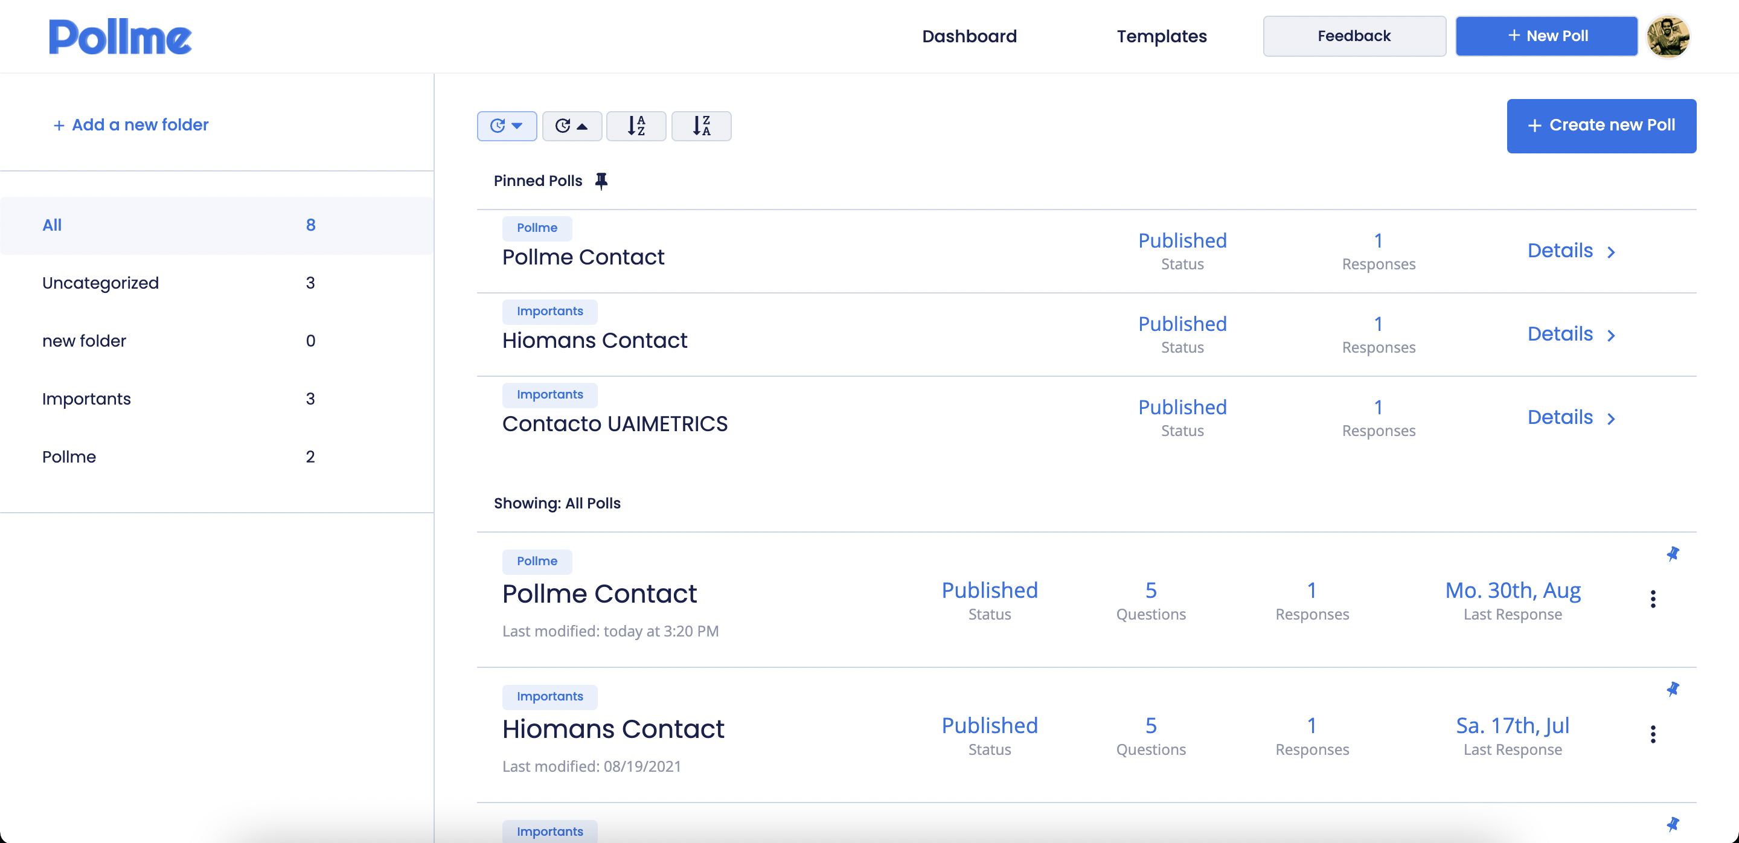Open the Templates page
Image resolution: width=1739 pixels, height=843 pixels.
pyautogui.click(x=1162, y=36)
